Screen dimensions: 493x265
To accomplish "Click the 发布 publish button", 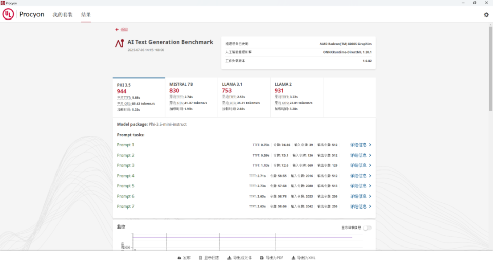I will (184, 258).
